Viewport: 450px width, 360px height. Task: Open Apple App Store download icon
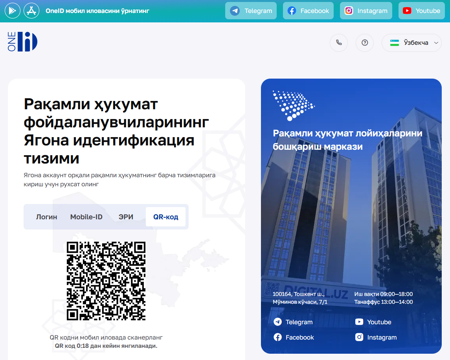click(x=31, y=11)
